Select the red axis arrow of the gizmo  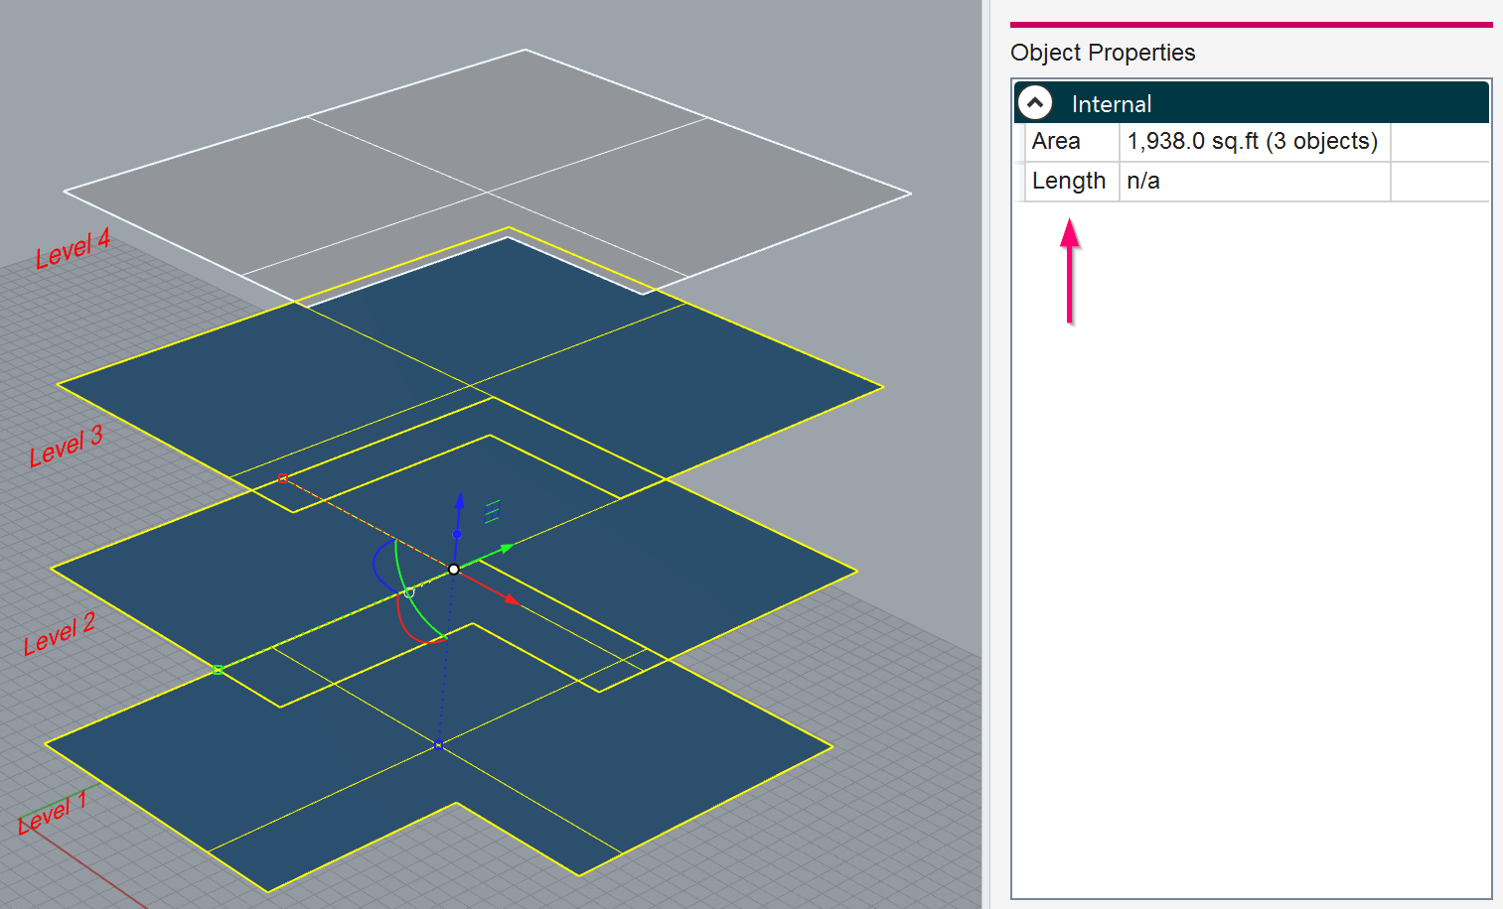coord(513,600)
